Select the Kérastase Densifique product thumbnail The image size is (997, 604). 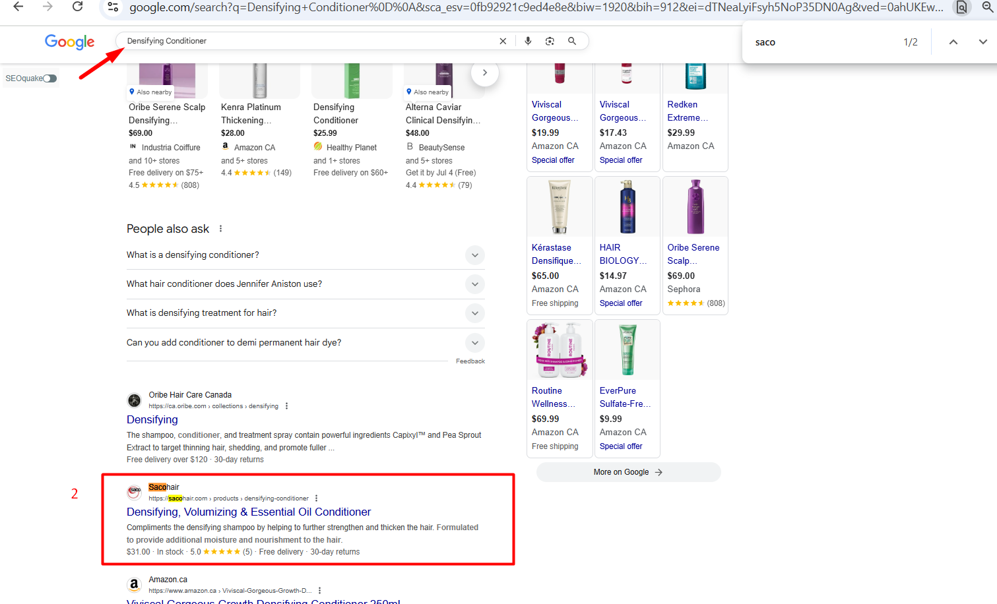(560, 207)
